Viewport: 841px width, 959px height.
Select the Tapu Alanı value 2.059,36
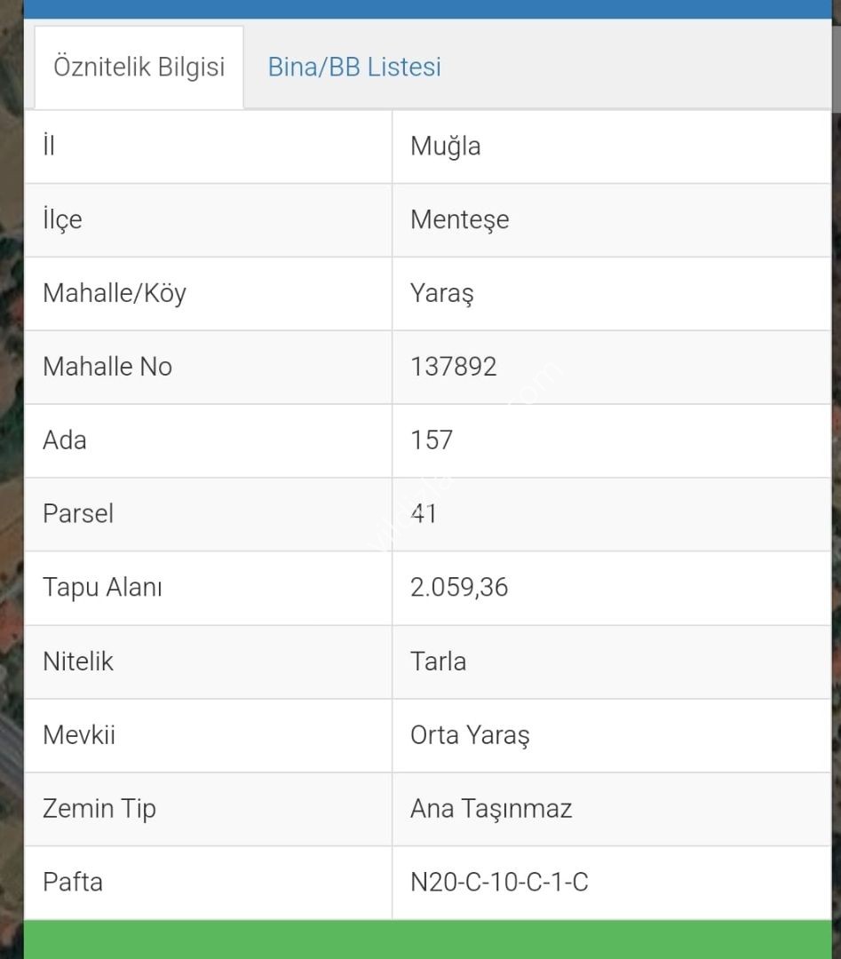459,587
